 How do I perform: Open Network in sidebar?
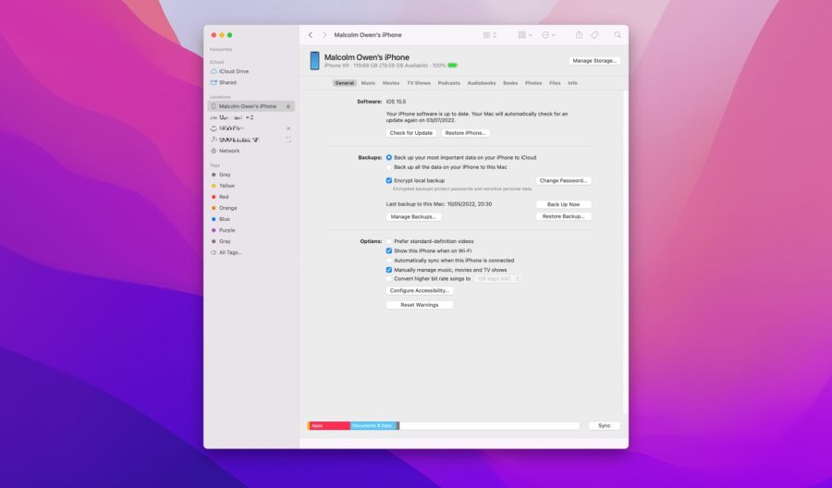point(229,151)
